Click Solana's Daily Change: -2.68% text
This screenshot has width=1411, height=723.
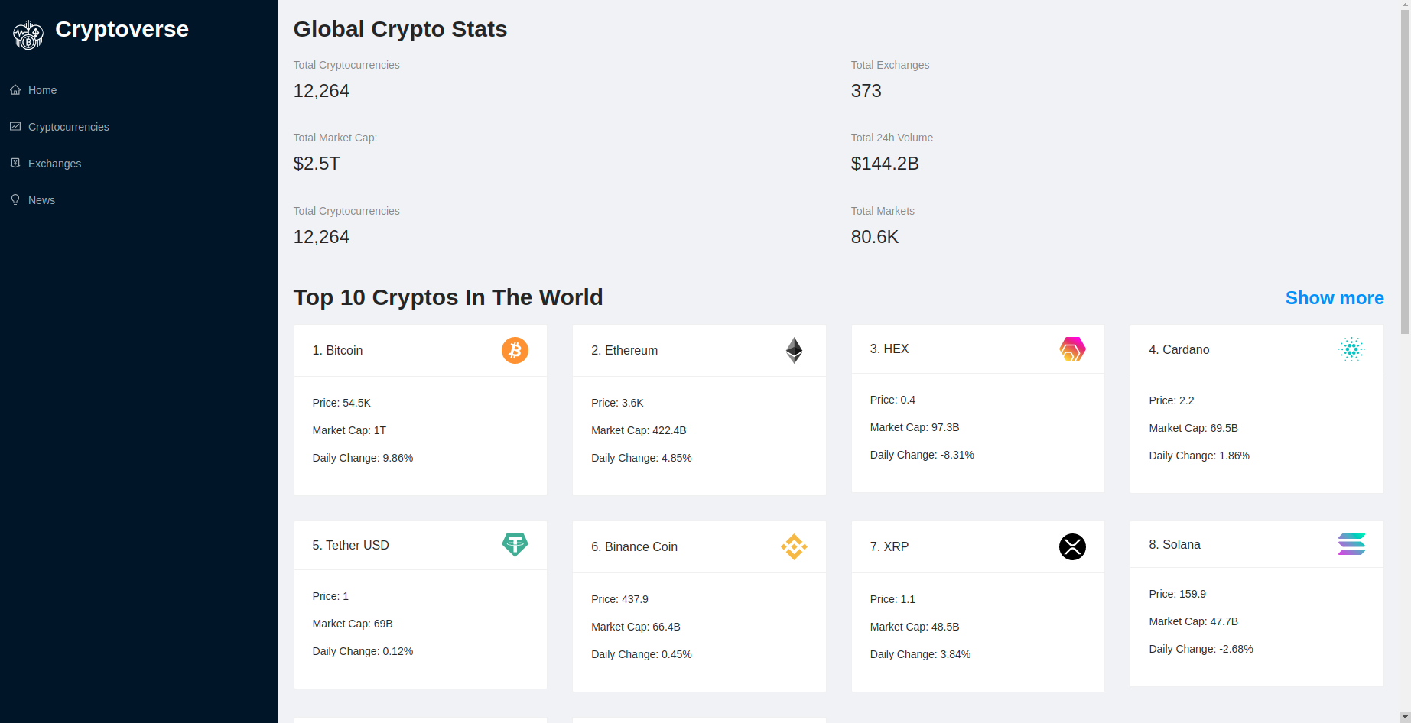coord(1201,649)
